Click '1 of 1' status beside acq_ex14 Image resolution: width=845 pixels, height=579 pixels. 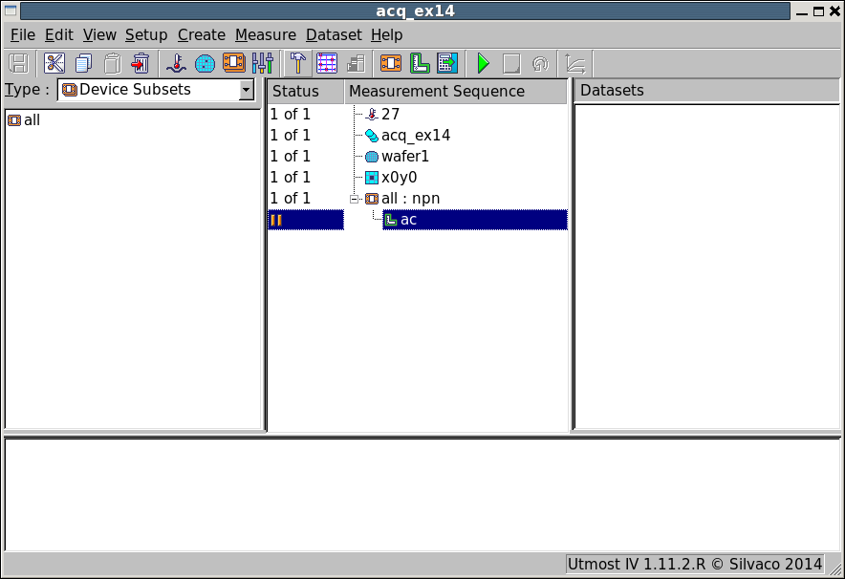click(290, 135)
